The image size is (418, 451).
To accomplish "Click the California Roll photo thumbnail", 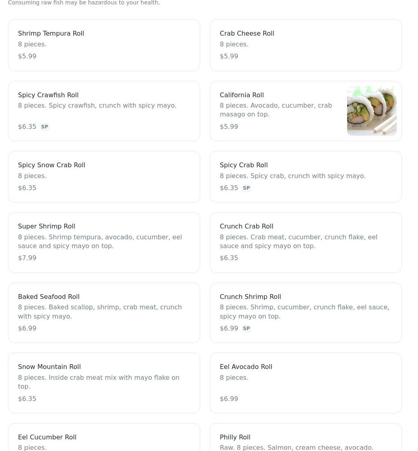I will tap(372, 111).
